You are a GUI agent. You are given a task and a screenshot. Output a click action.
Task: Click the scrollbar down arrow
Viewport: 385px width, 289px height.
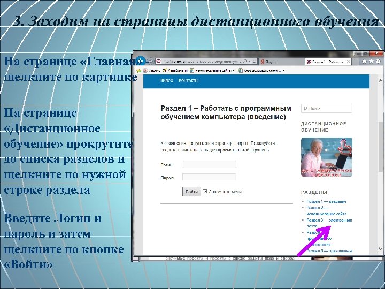(x=380, y=248)
